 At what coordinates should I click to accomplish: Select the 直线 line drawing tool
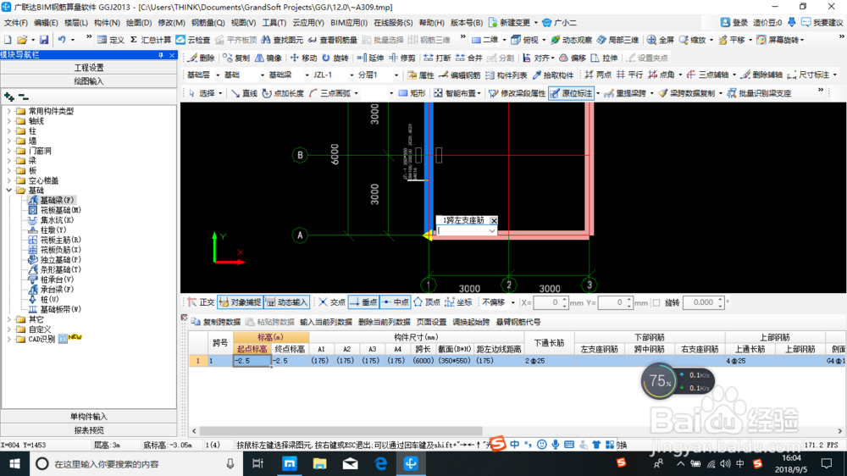[x=244, y=93]
